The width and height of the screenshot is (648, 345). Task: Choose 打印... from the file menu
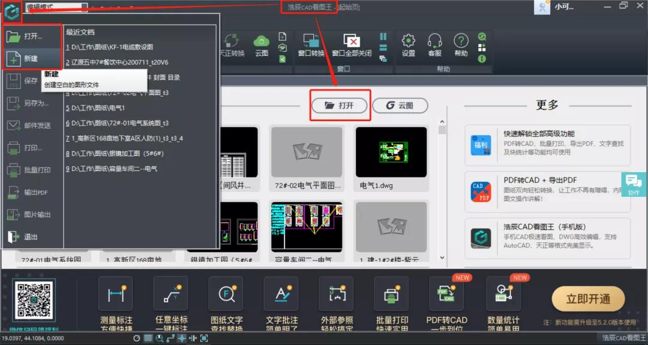32,148
